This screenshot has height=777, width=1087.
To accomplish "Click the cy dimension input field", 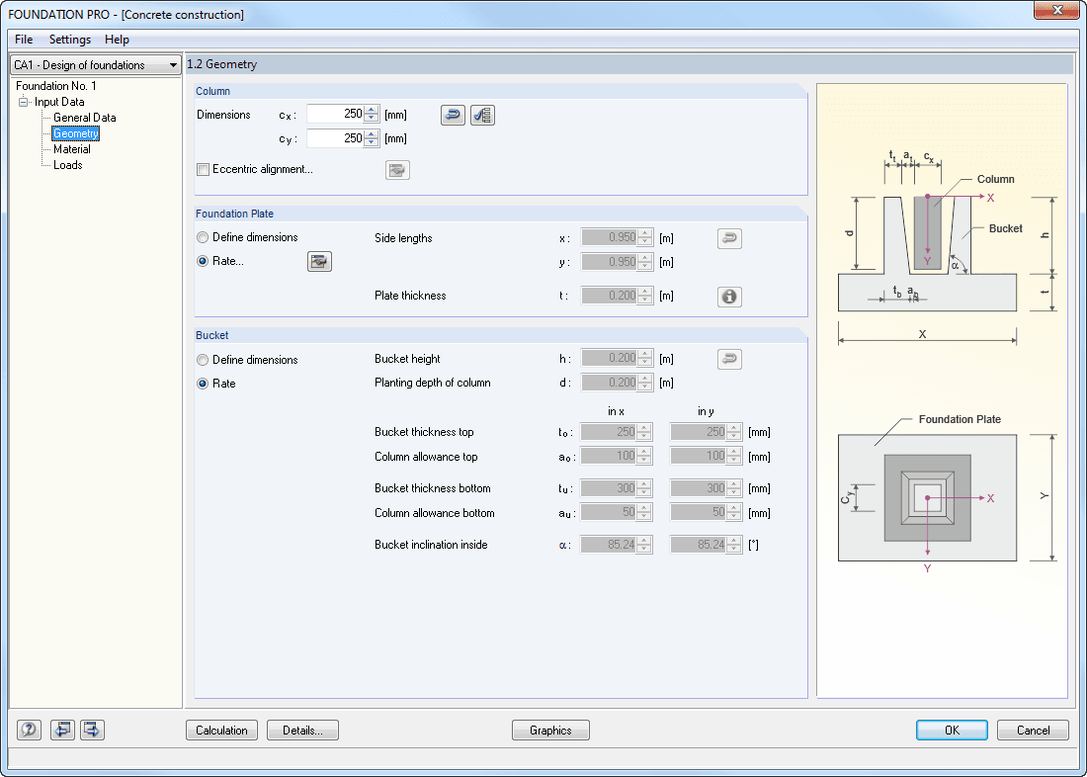I will coord(336,138).
